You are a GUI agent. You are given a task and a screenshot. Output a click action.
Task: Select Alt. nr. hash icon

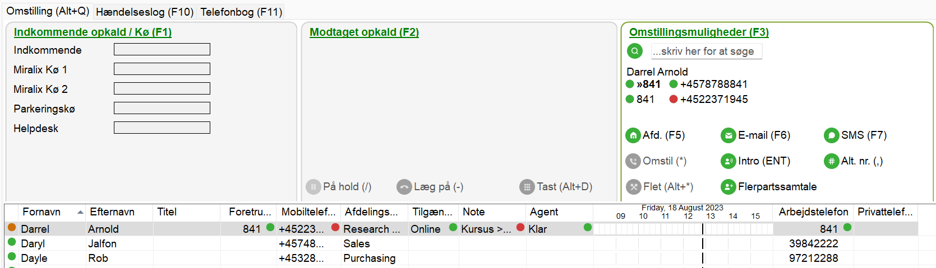pos(831,161)
